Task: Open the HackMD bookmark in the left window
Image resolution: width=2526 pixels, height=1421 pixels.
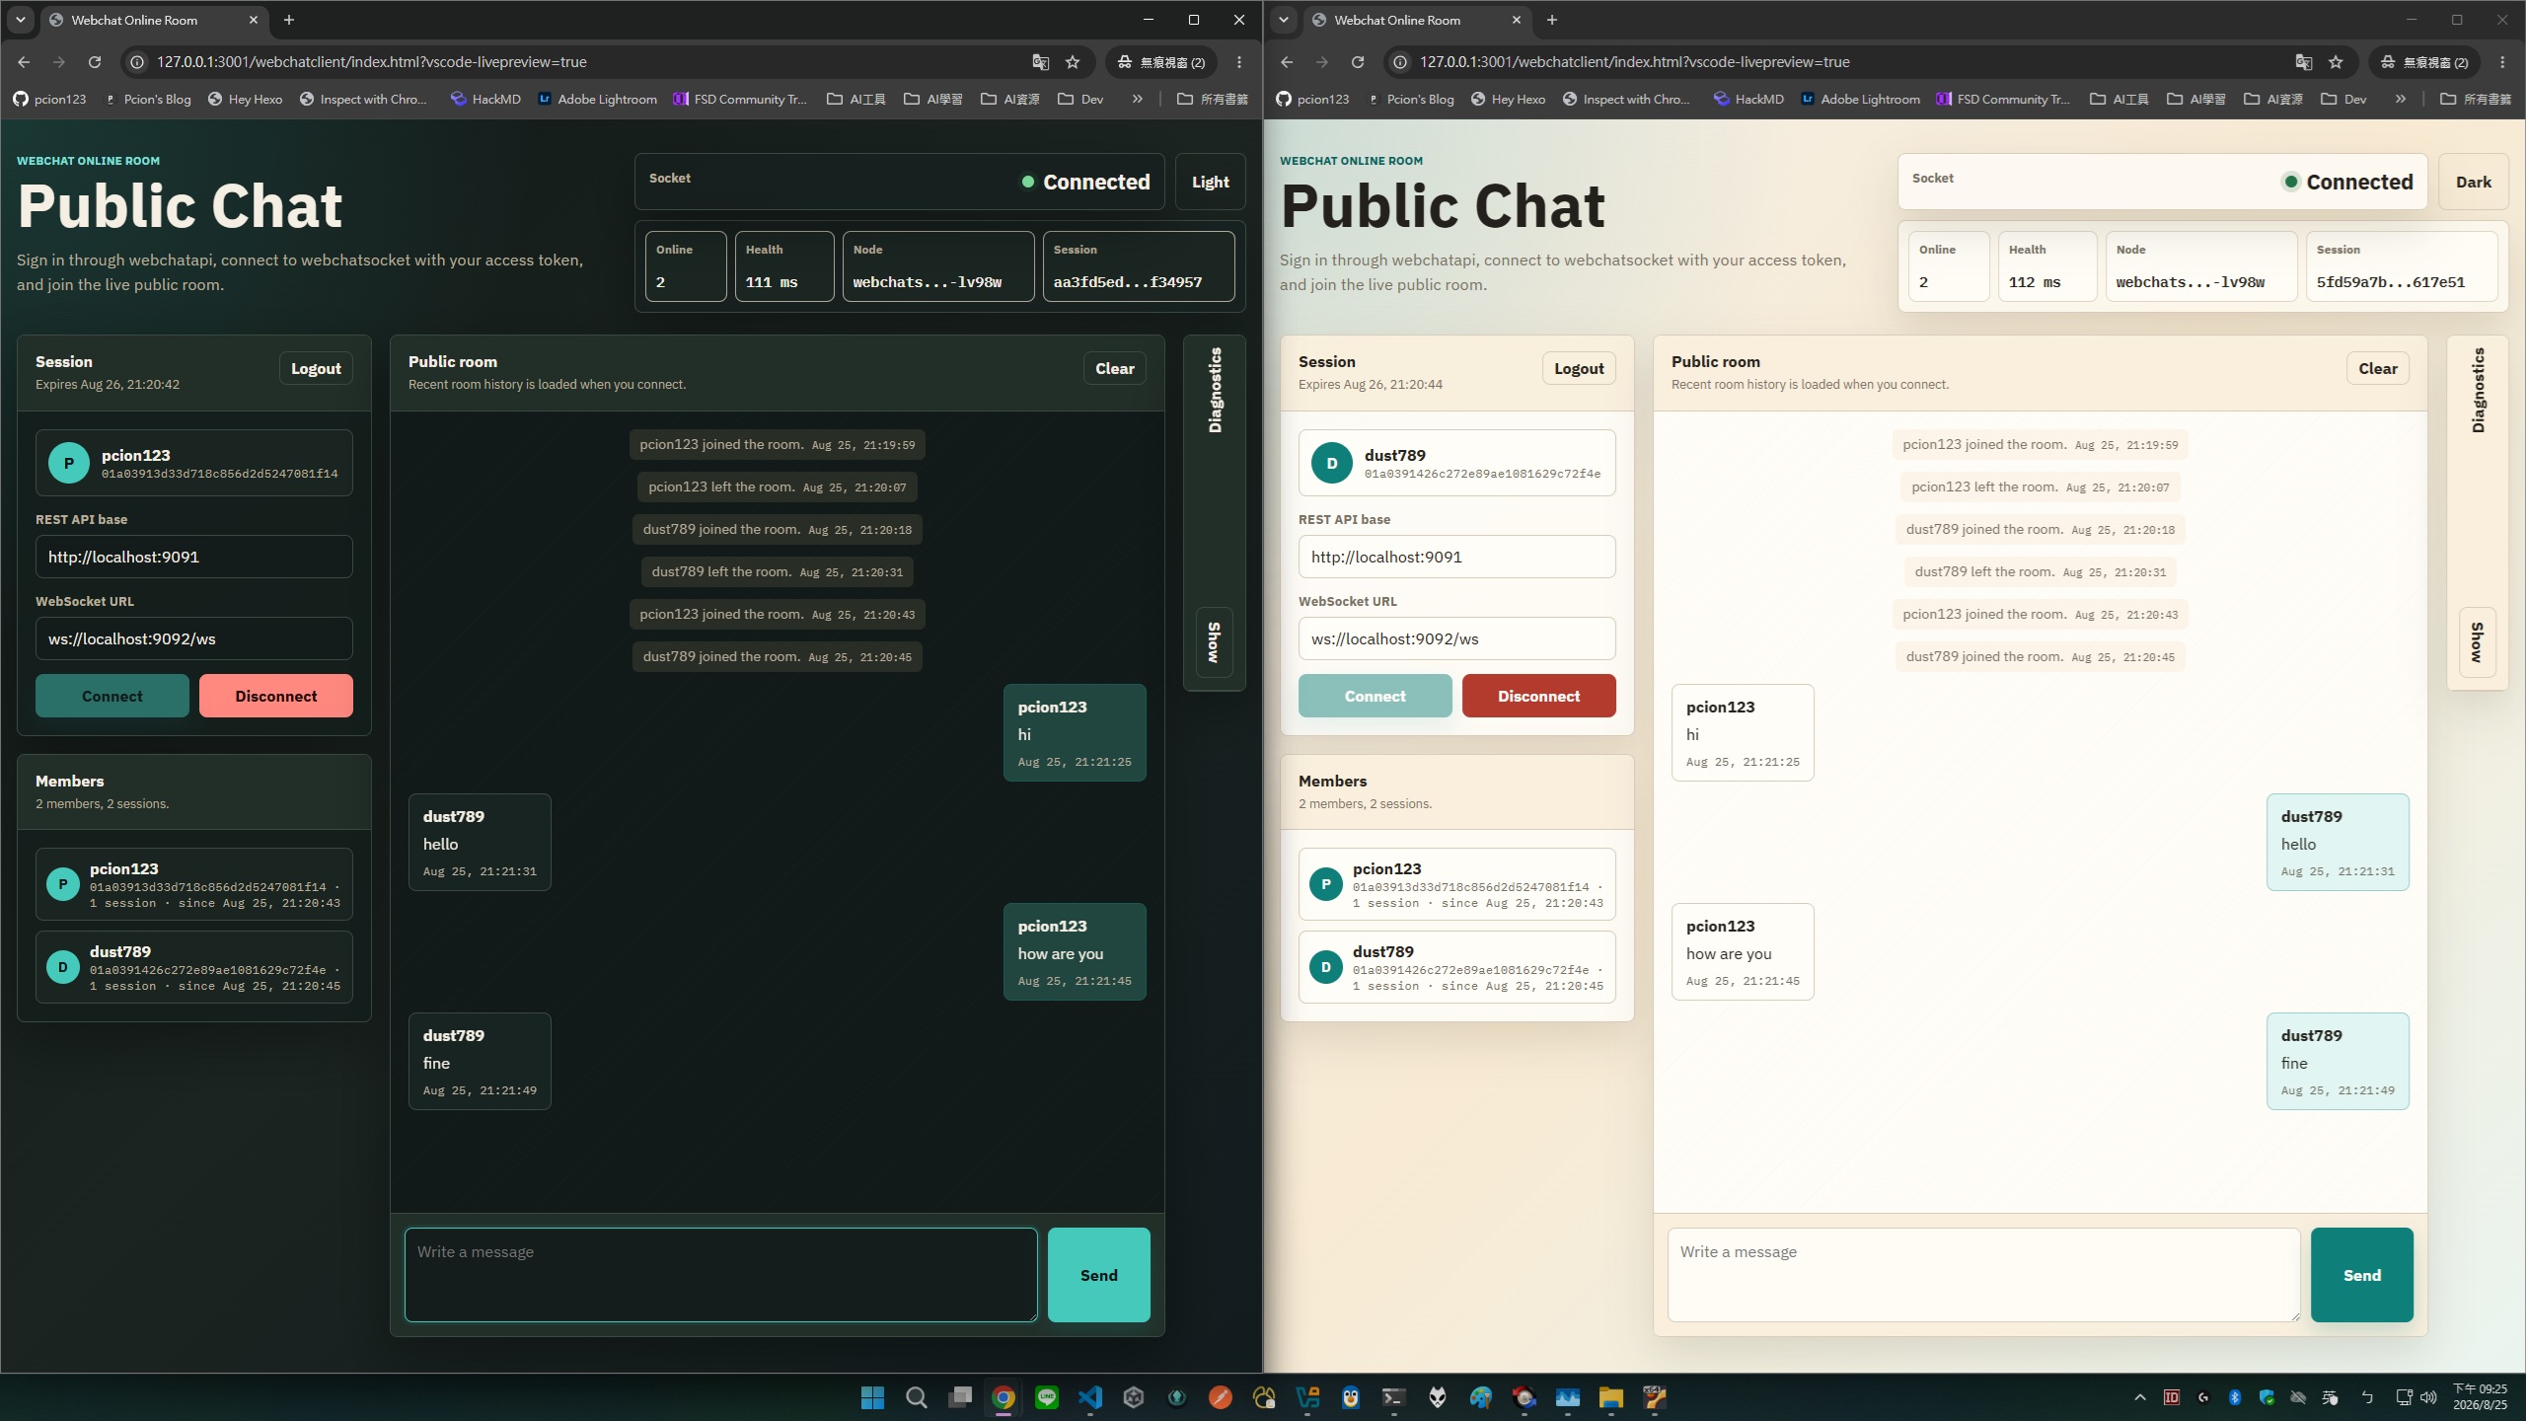Action: point(485,99)
